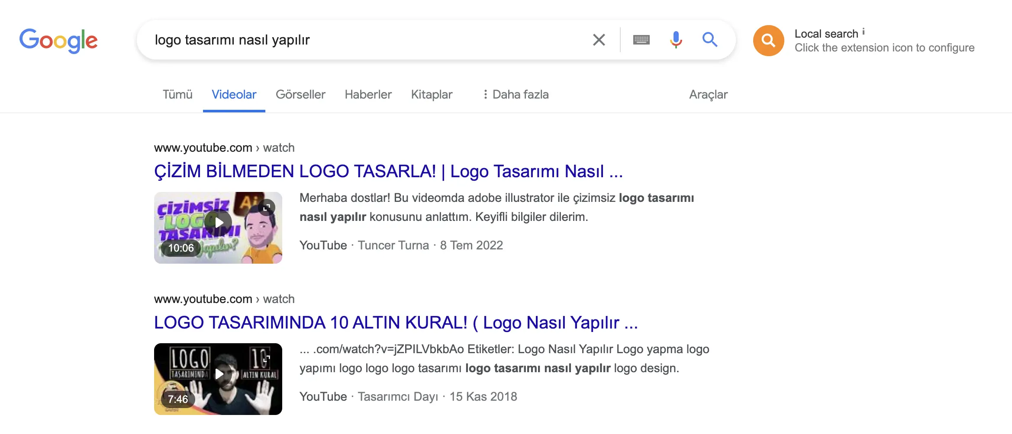Select the Videolar tab
The image size is (1012, 434).
click(x=234, y=94)
